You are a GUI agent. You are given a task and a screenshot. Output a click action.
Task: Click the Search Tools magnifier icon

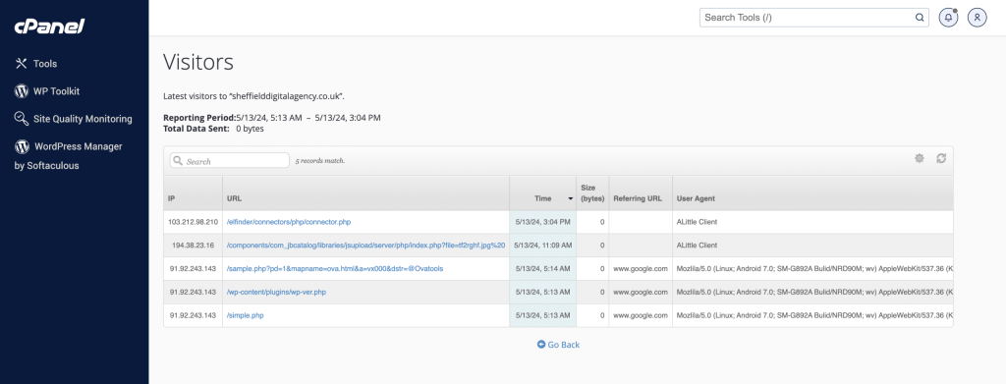[x=920, y=18]
